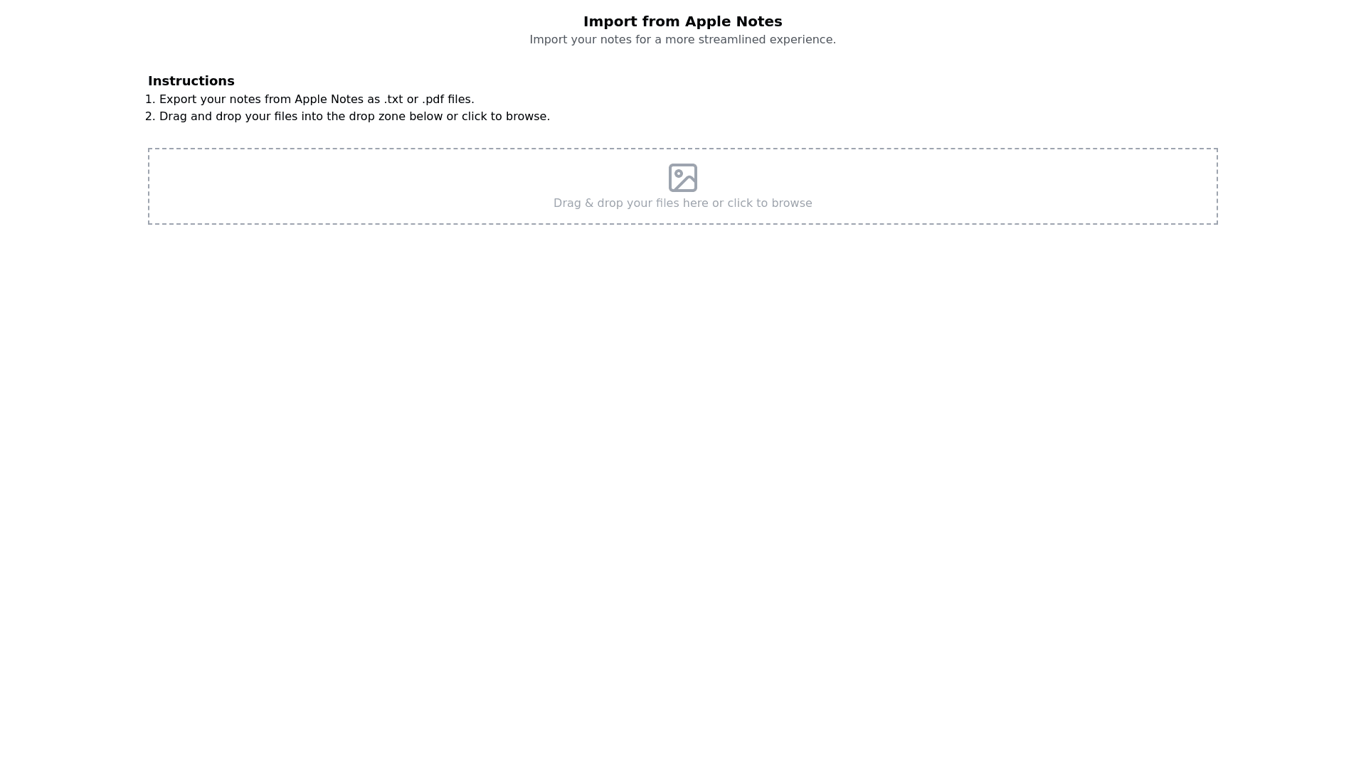Click 'Apple Notes' in the first instruction step

[x=329, y=100]
